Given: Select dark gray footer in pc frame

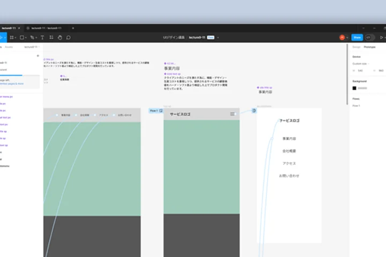Looking at the screenshot, I should pos(92,237).
